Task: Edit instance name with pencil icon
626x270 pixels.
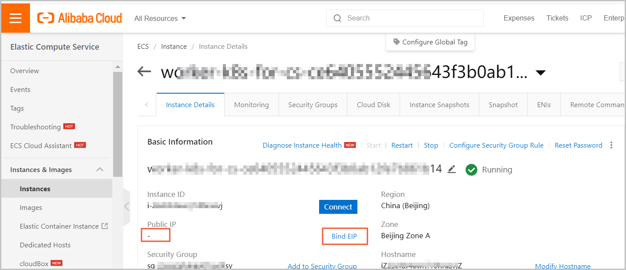Action: pos(451,169)
